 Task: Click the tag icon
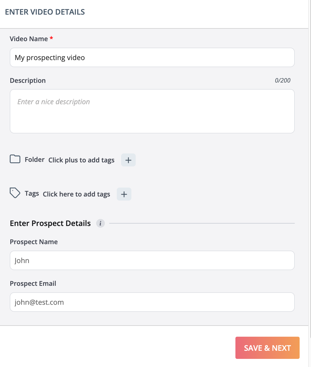pyautogui.click(x=15, y=193)
